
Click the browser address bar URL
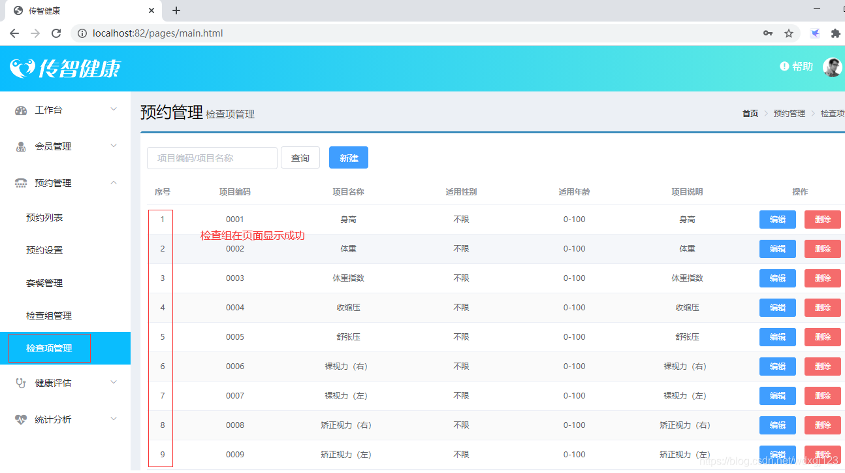click(158, 33)
